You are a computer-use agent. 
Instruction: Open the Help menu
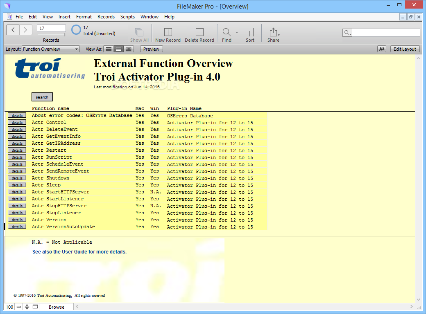coord(169,17)
